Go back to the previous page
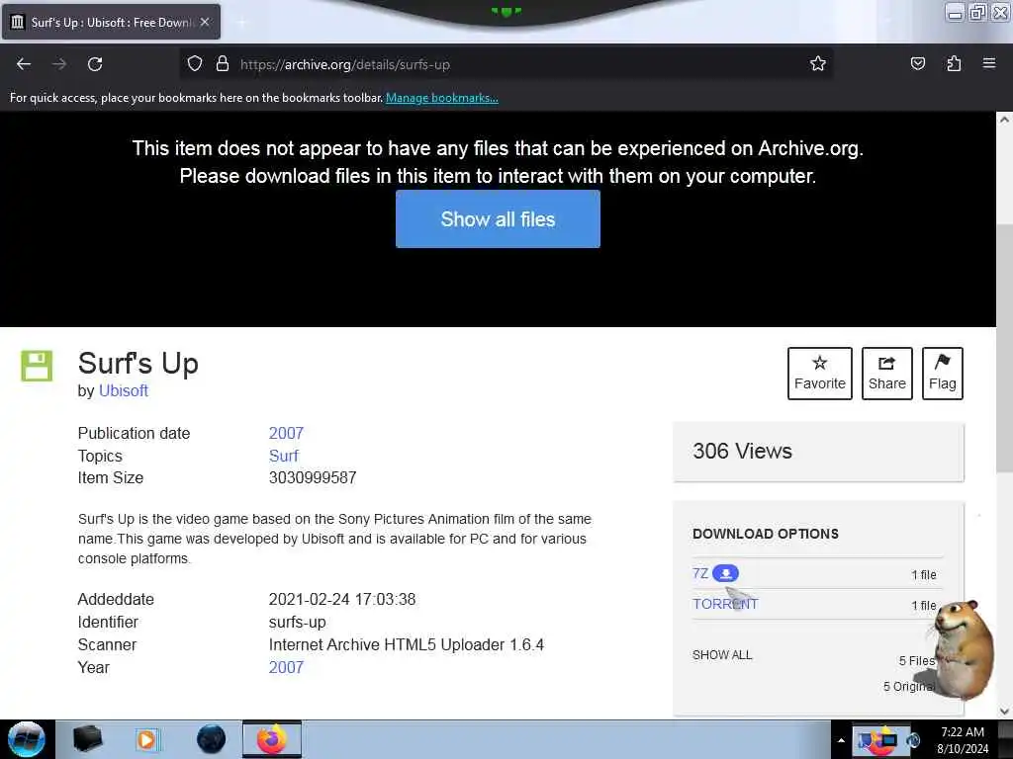The image size is (1013, 759). pyautogui.click(x=24, y=64)
